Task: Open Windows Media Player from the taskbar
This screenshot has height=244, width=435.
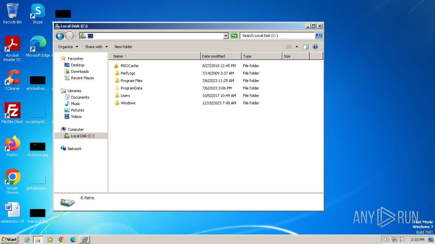Action: (50, 240)
